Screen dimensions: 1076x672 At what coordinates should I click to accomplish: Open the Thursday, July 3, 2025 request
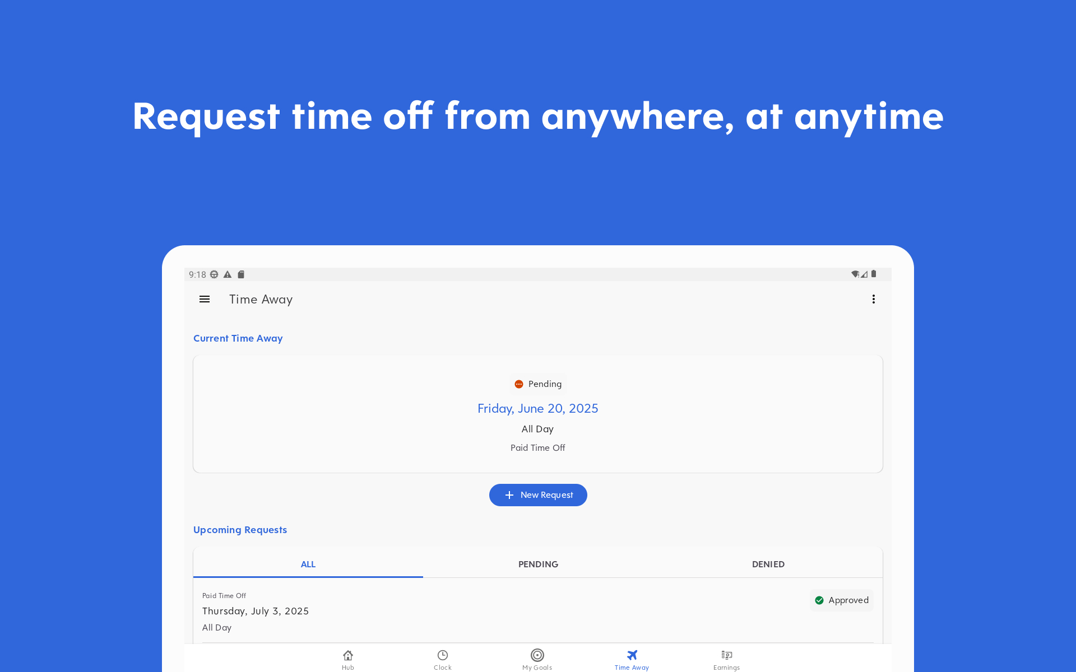coord(256,611)
